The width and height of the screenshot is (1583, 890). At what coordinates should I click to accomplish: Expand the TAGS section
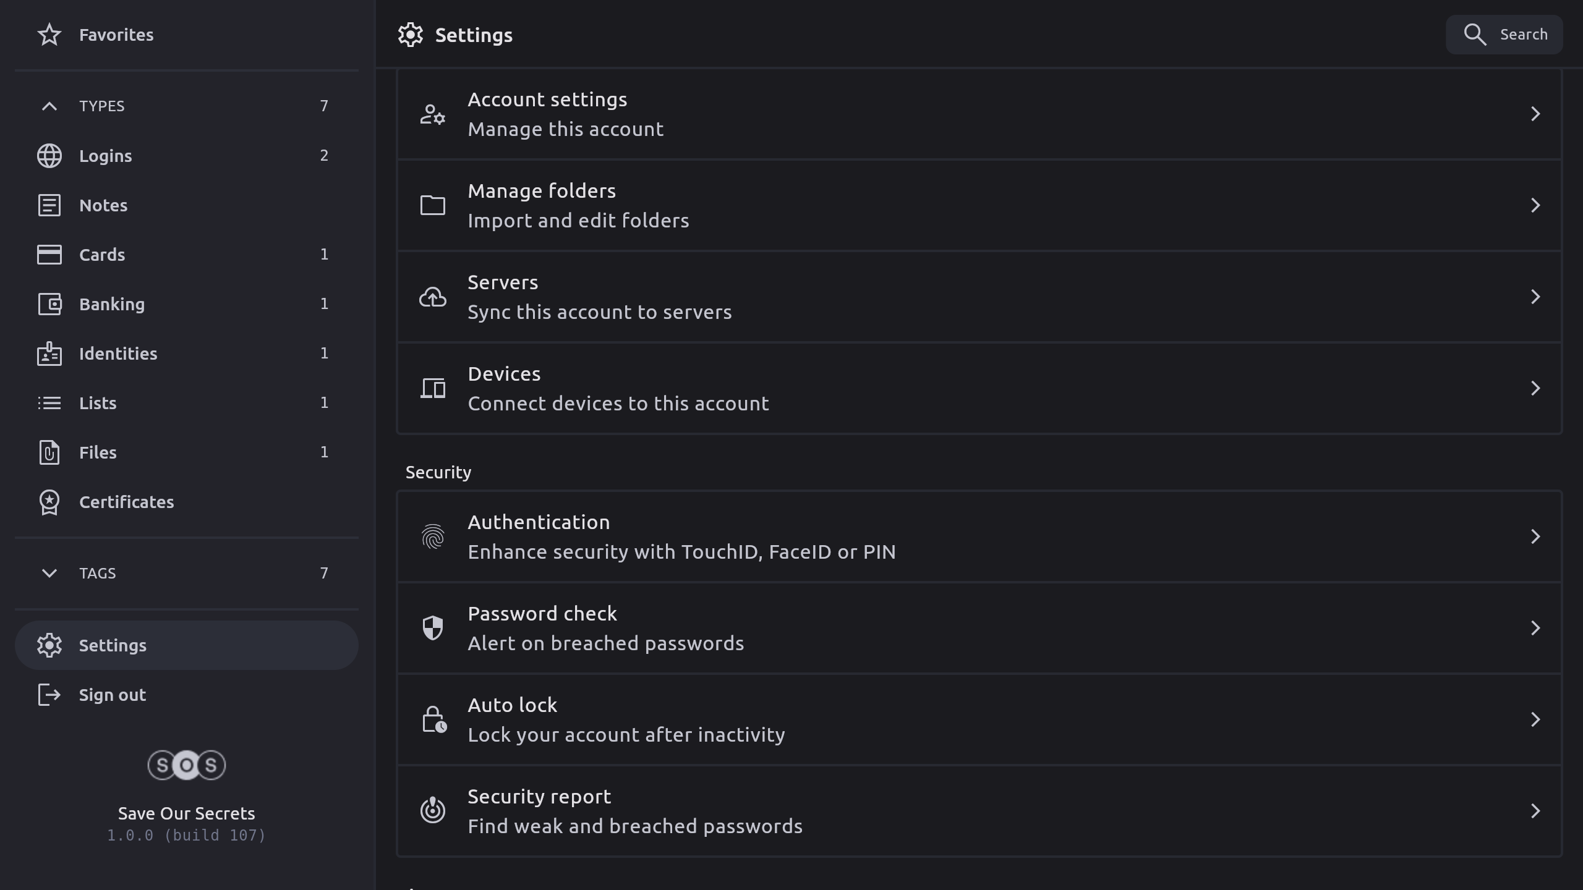[49, 574]
